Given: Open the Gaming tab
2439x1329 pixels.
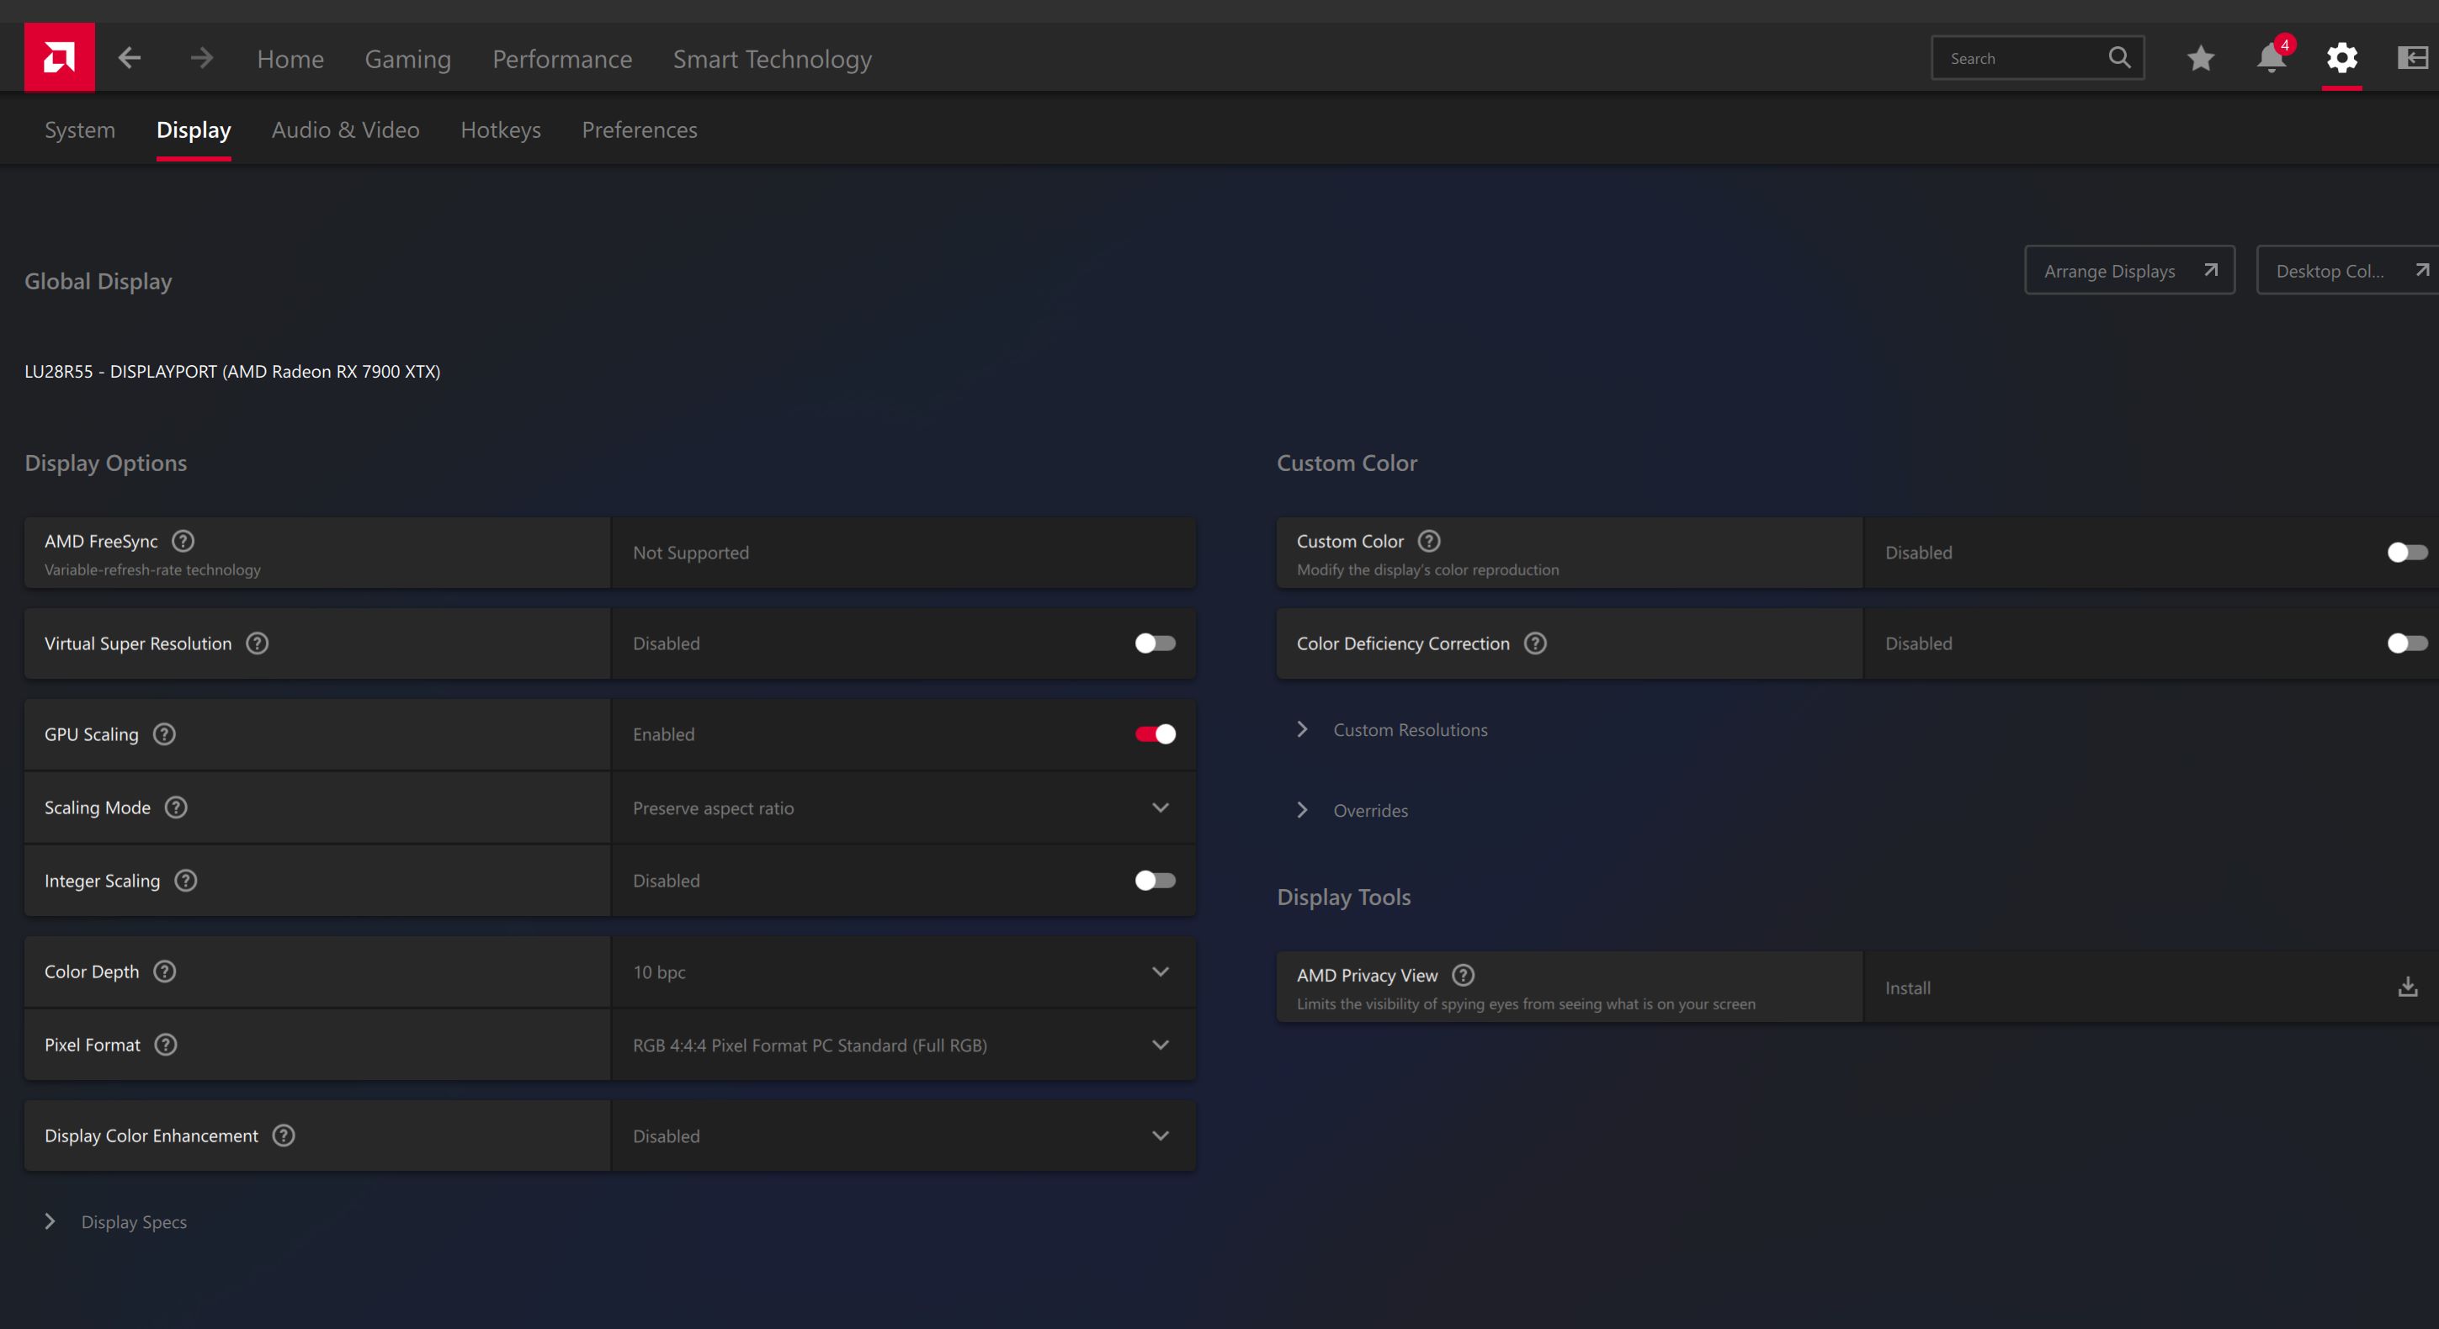Looking at the screenshot, I should [x=408, y=59].
